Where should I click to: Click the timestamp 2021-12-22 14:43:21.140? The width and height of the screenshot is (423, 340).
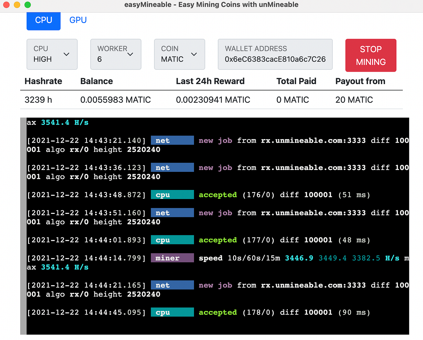[86, 141]
